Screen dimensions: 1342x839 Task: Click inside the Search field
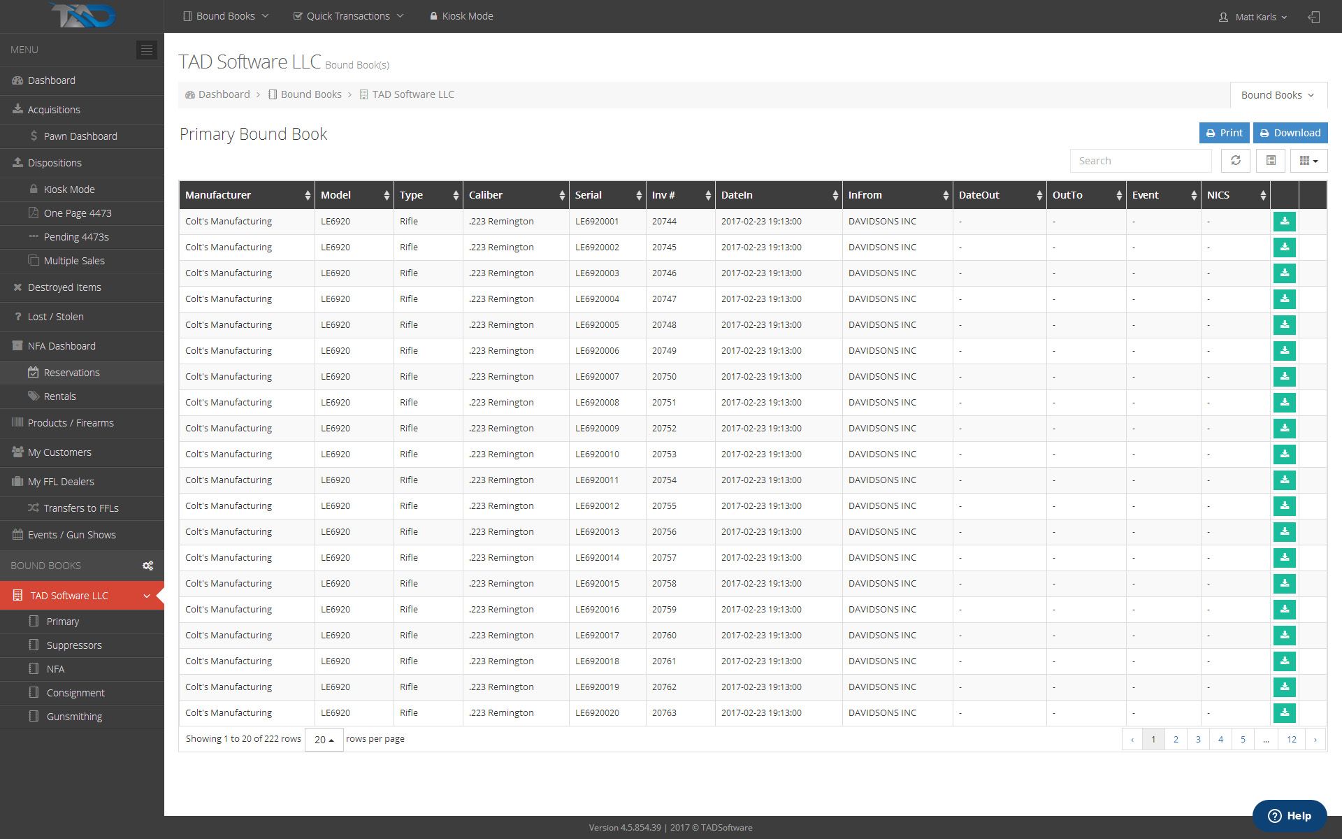(x=1140, y=161)
